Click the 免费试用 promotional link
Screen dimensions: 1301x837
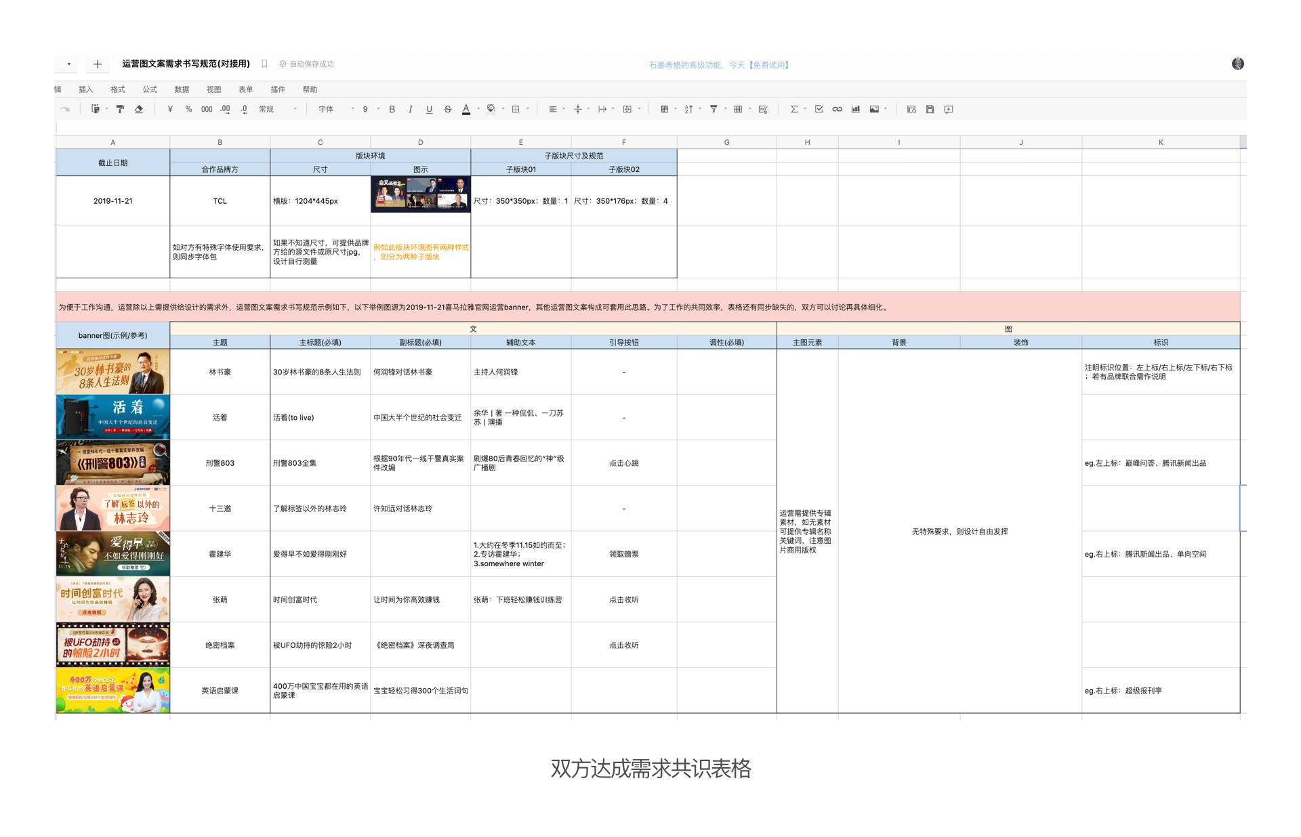(769, 65)
